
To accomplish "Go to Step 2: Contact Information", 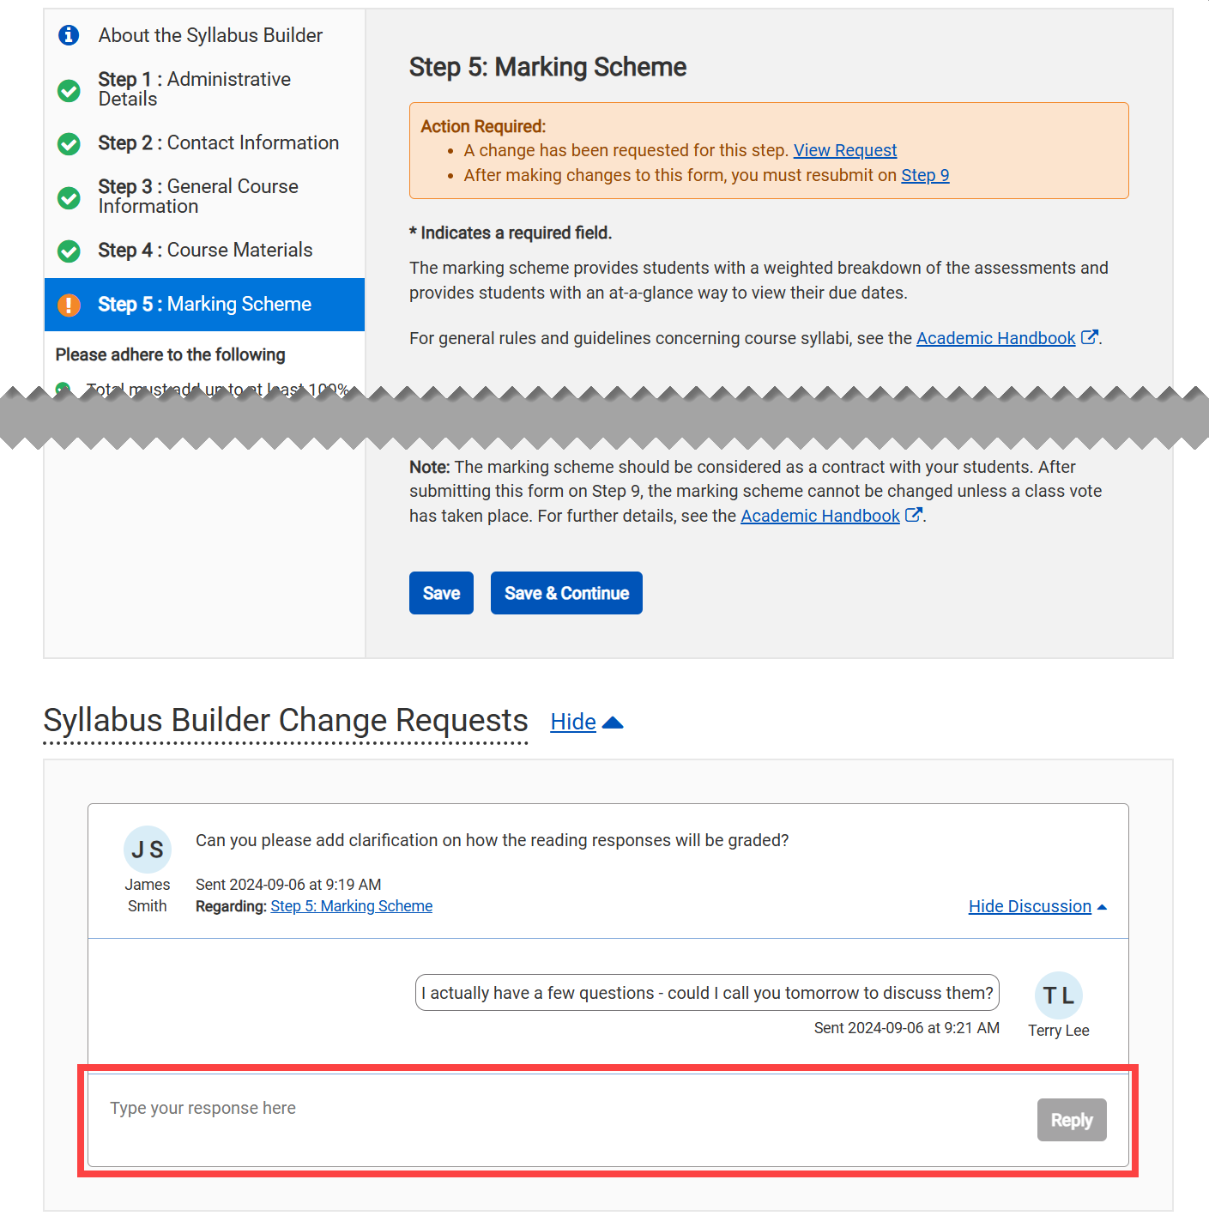I will point(219,142).
